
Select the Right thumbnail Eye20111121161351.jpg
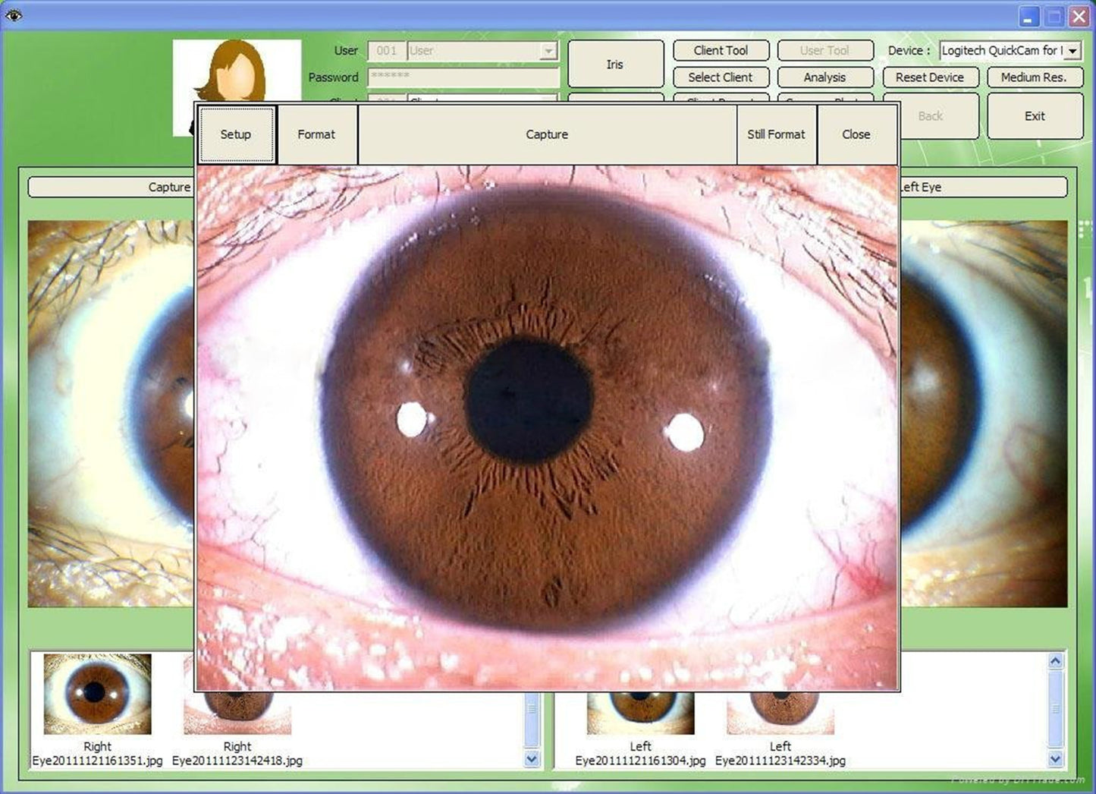(96, 693)
